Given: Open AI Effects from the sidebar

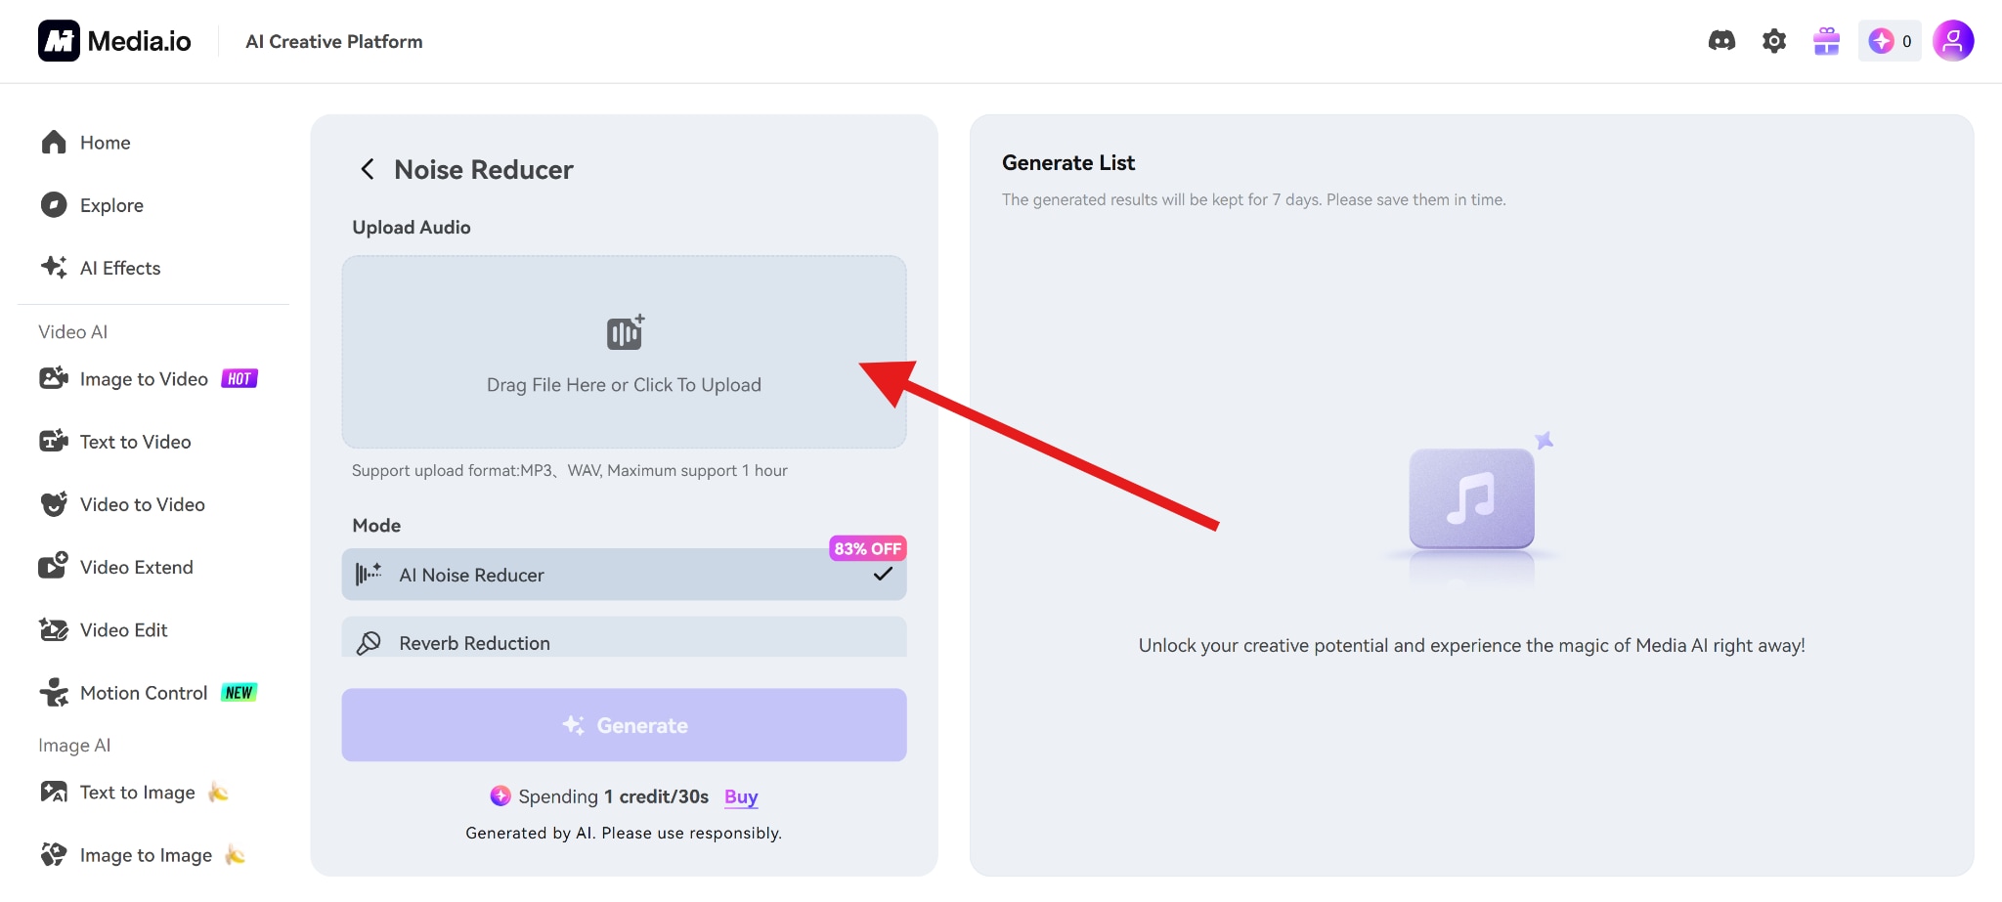Looking at the screenshot, I should [x=119, y=267].
